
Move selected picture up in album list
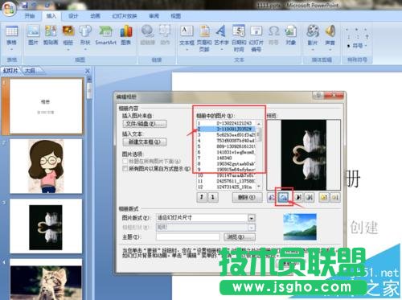[202, 197]
